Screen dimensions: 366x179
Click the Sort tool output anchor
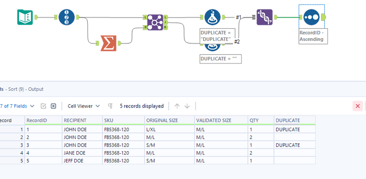[324, 17]
